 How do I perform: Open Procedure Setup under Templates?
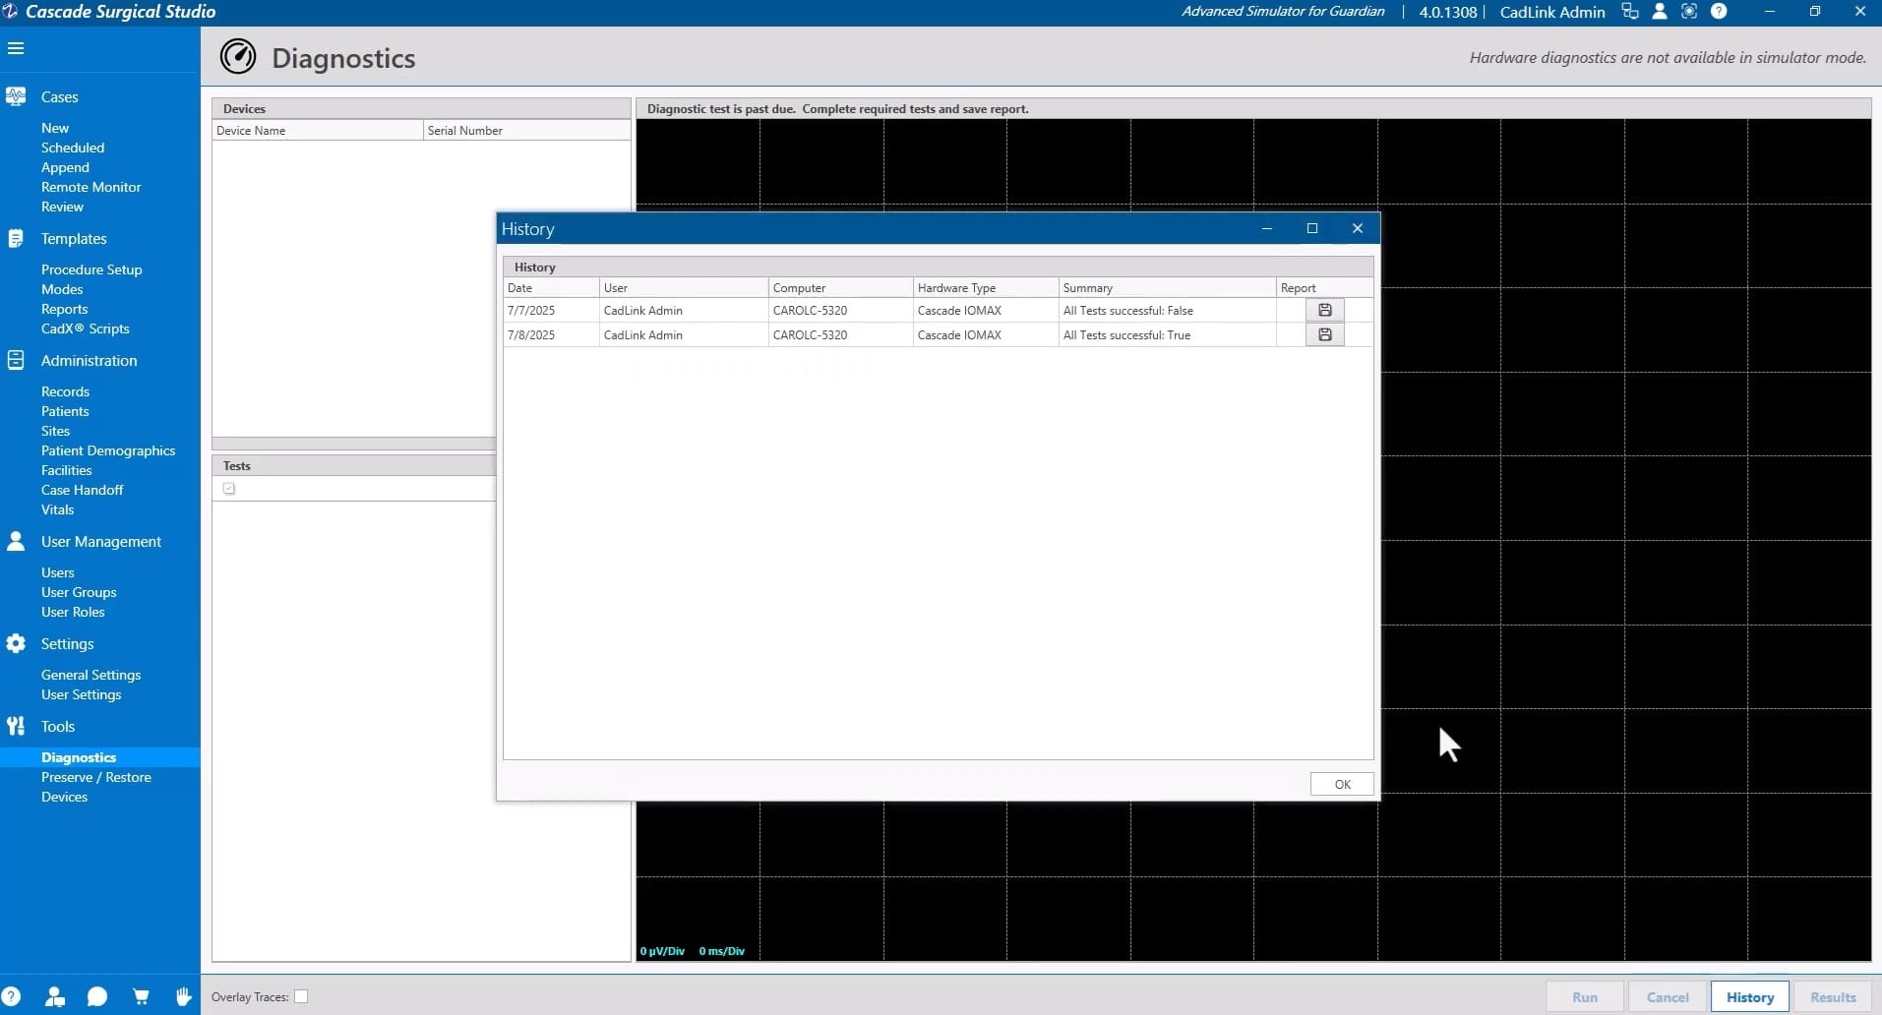click(91, 269)
